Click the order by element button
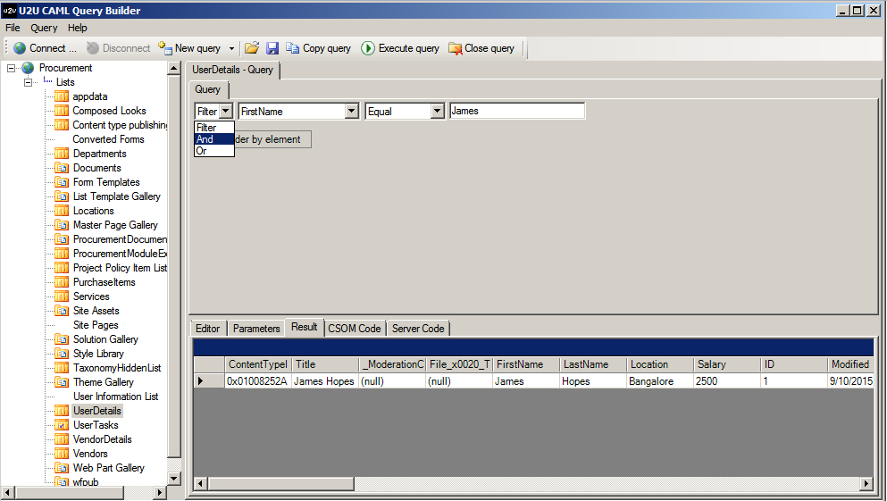Screen dimensions: 887x501 [272, 139]
